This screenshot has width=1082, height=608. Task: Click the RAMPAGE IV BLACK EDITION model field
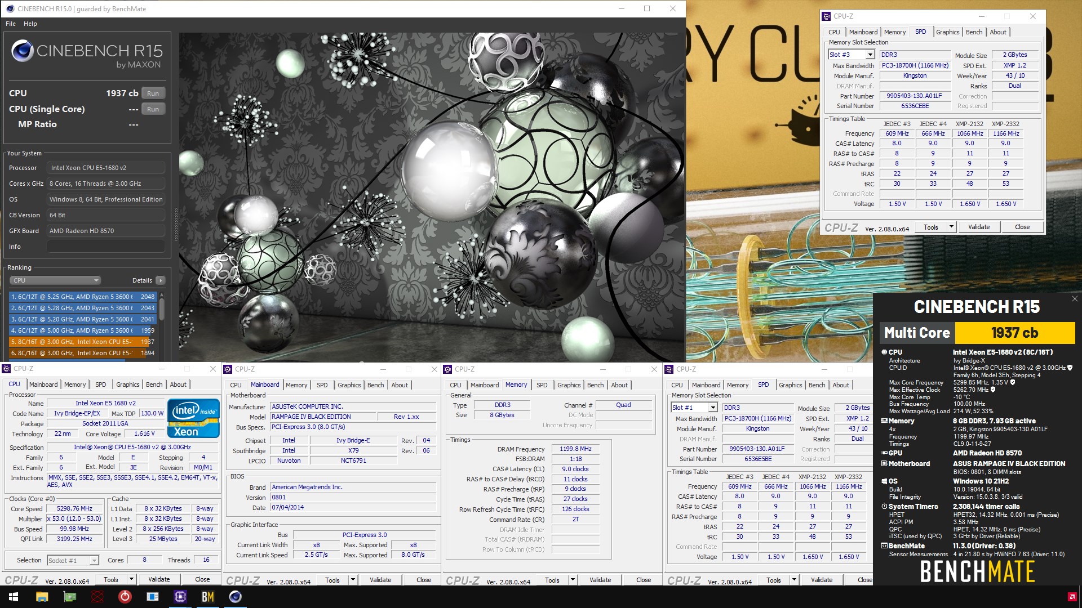point(322,417)
